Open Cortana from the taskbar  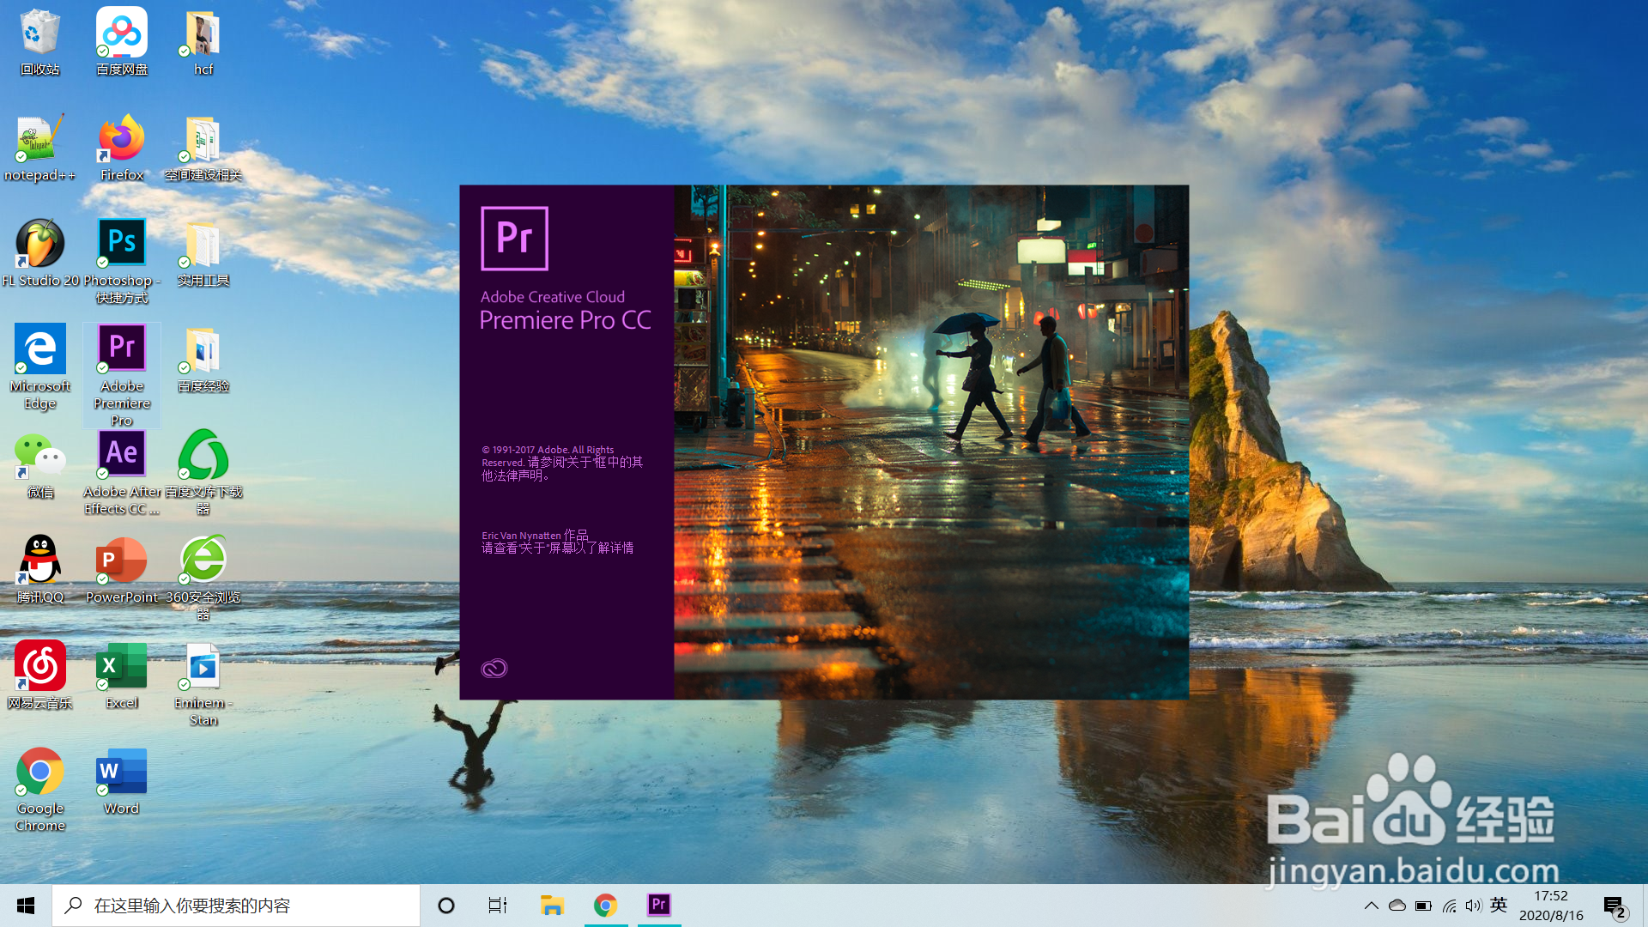click(x=445, y=906)
